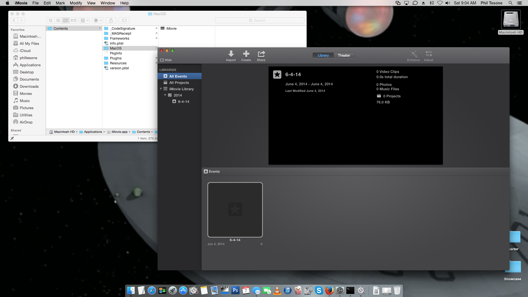This screenshot has height=297, width=528.
Task: Go back in Finder window
Action: coord(14,20)
